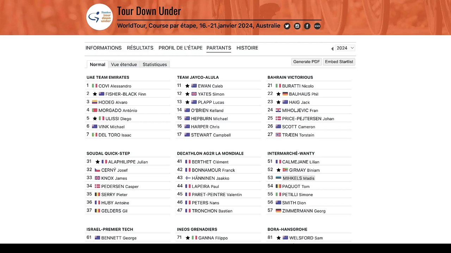This screenshot has height=253, width=451.
Task: Click the Santos Tour Down Under logo
Action: tap(100, 17)
